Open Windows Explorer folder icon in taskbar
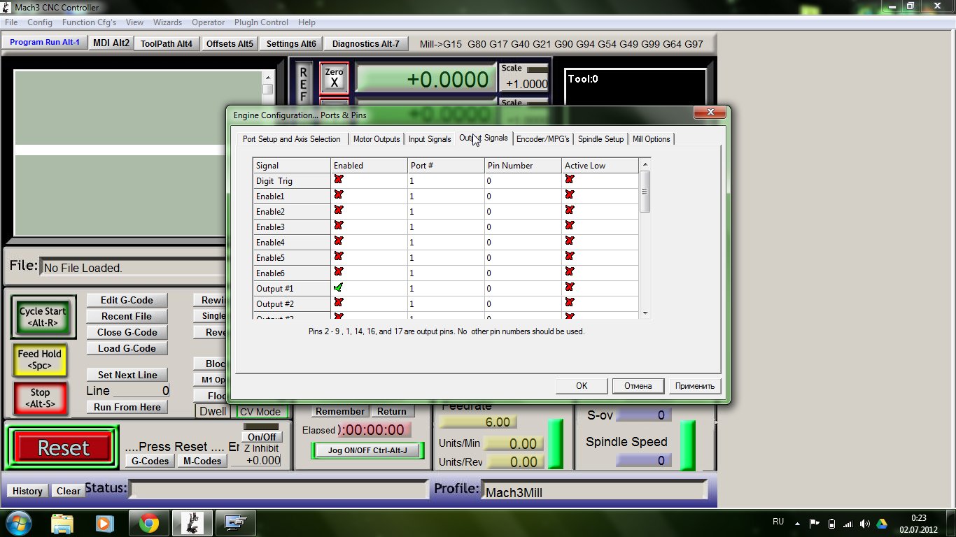The height and width of the screenshot is (537, 956). (x=62, y=522)
